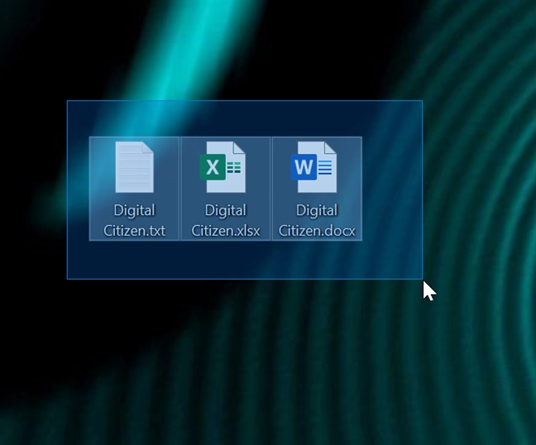Click the 'Digital Citizen.docx' file name label
This screenshot has width=536, height=445.
pos(317,221)
